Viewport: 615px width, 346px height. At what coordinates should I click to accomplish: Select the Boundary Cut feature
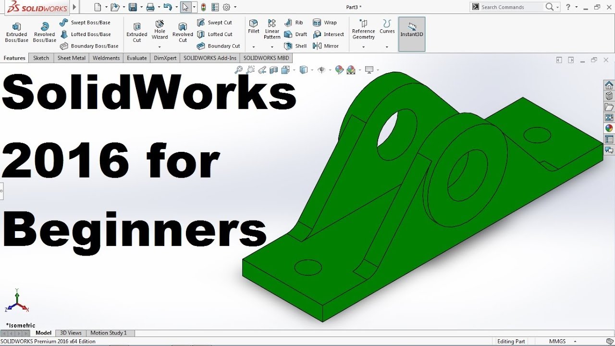(x=218, y=46)
